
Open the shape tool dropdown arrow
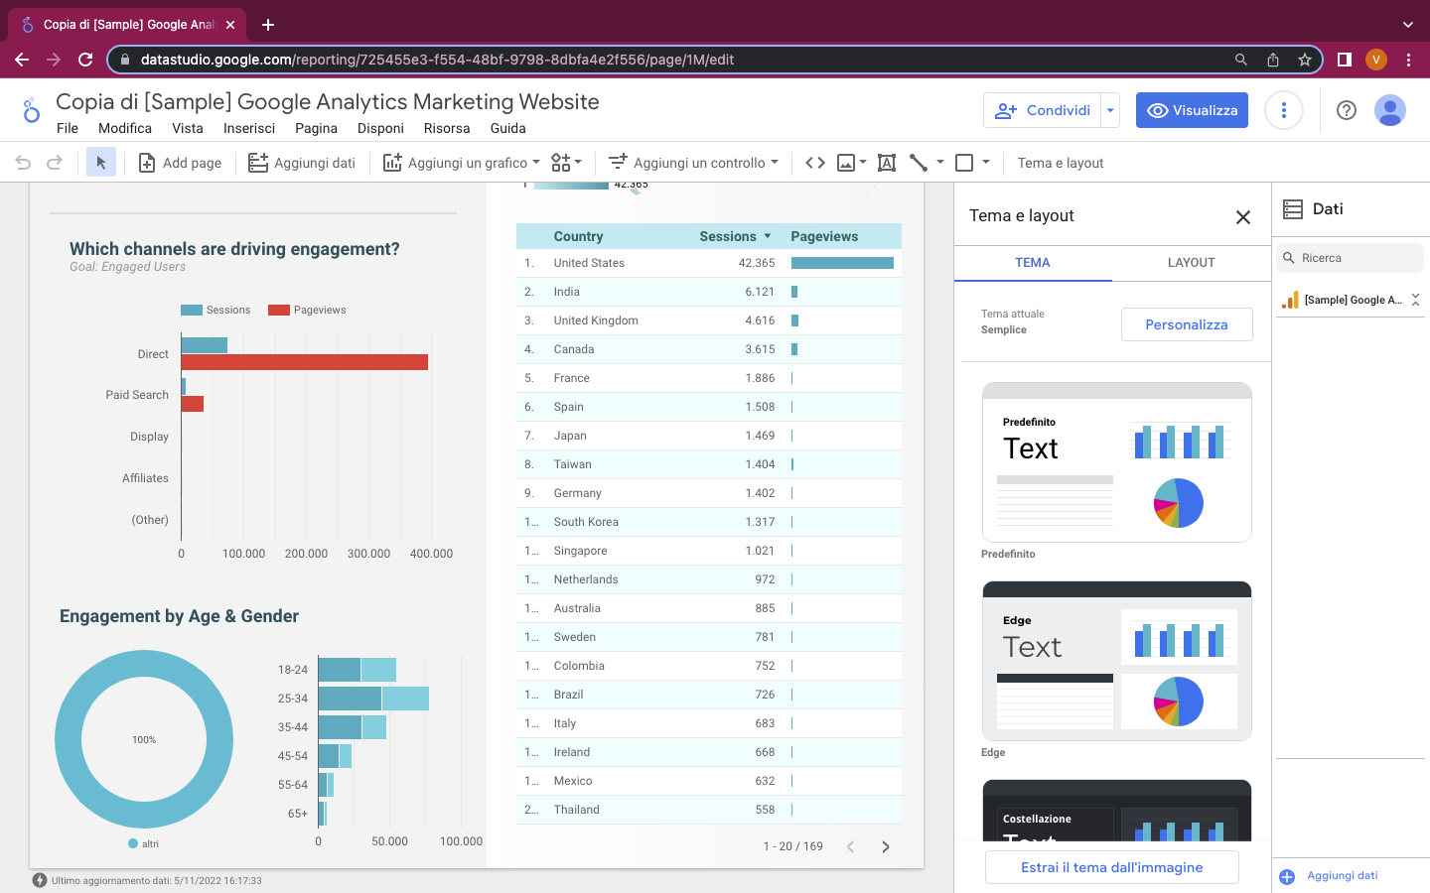(985, 162)
